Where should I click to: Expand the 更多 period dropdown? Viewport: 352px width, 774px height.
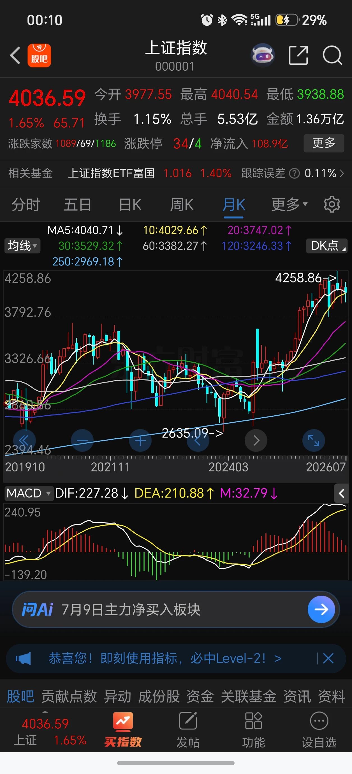[290, 205]
